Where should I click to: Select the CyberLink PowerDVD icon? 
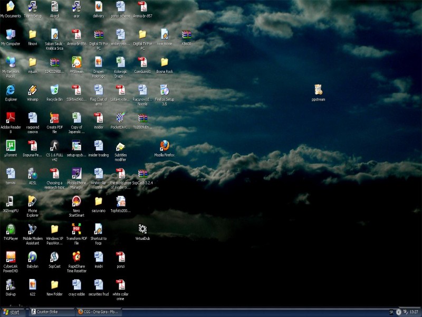point(10,257)
